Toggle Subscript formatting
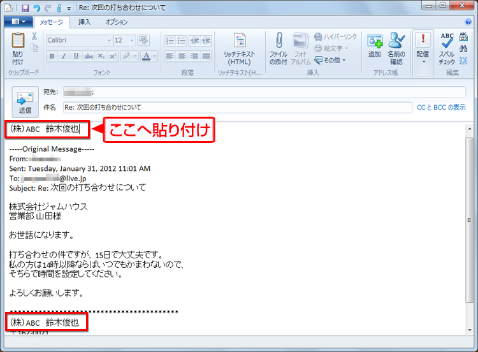The height and width of the screenshot is (352, 478). tap(101, 56)
